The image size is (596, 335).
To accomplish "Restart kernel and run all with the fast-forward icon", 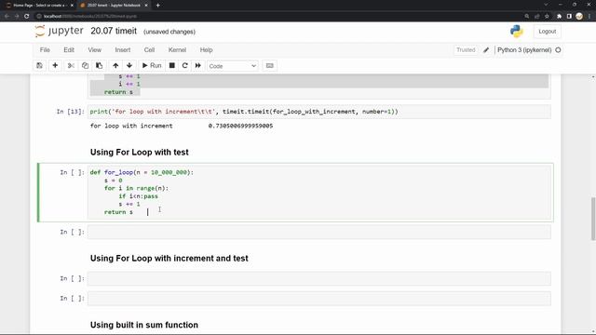I will [x=198, y=66].
